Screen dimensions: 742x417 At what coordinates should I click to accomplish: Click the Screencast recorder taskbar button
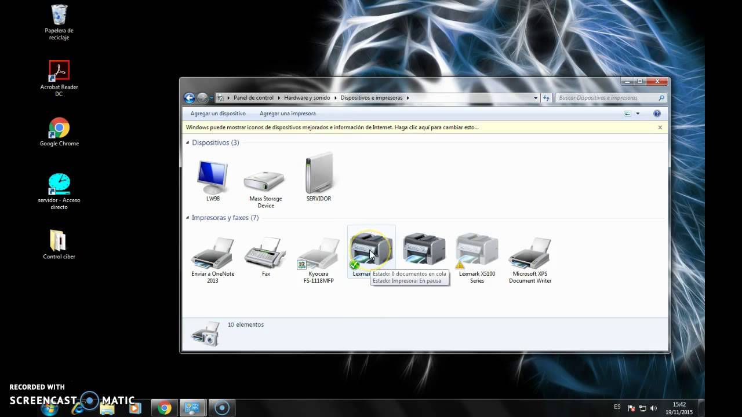tap(221, 408)
